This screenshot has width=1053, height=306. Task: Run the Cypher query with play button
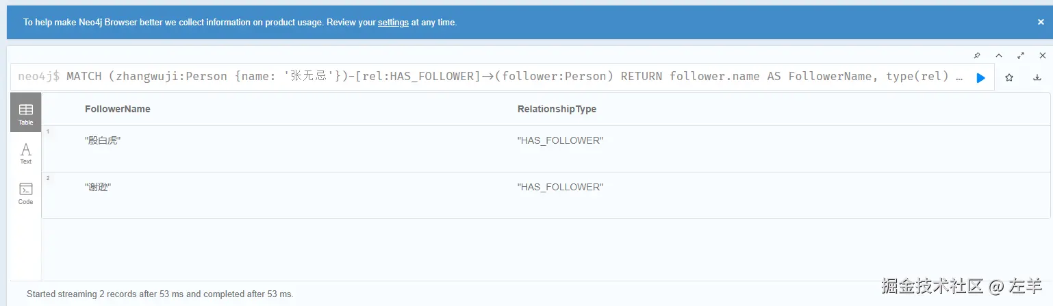[x=980, y=77]
